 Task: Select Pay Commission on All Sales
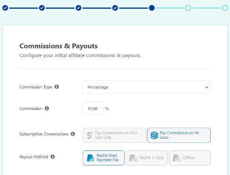click(x=179, y=135)
